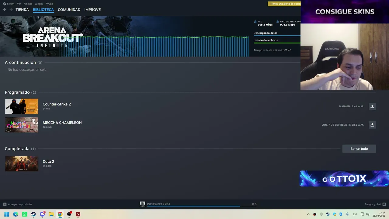This screenshot has height=219, width=389.
Task: Switch to the COMUNIDAD tab
Action: [x=69, y=10]
